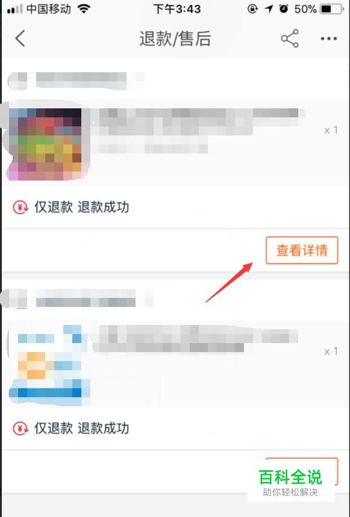Open the share icon in header
Screen dimensions: 350x517
pyautogui.click(x=290, y=39)
